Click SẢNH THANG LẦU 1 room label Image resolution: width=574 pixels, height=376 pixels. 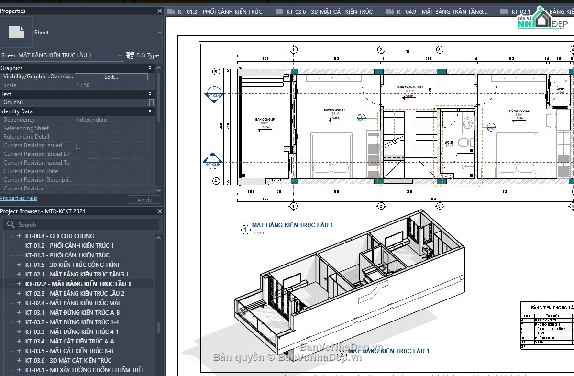409,87
